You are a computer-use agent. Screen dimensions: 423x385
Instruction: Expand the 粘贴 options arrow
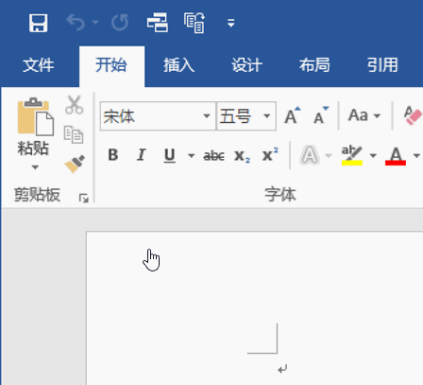click(x=35, y=167)
